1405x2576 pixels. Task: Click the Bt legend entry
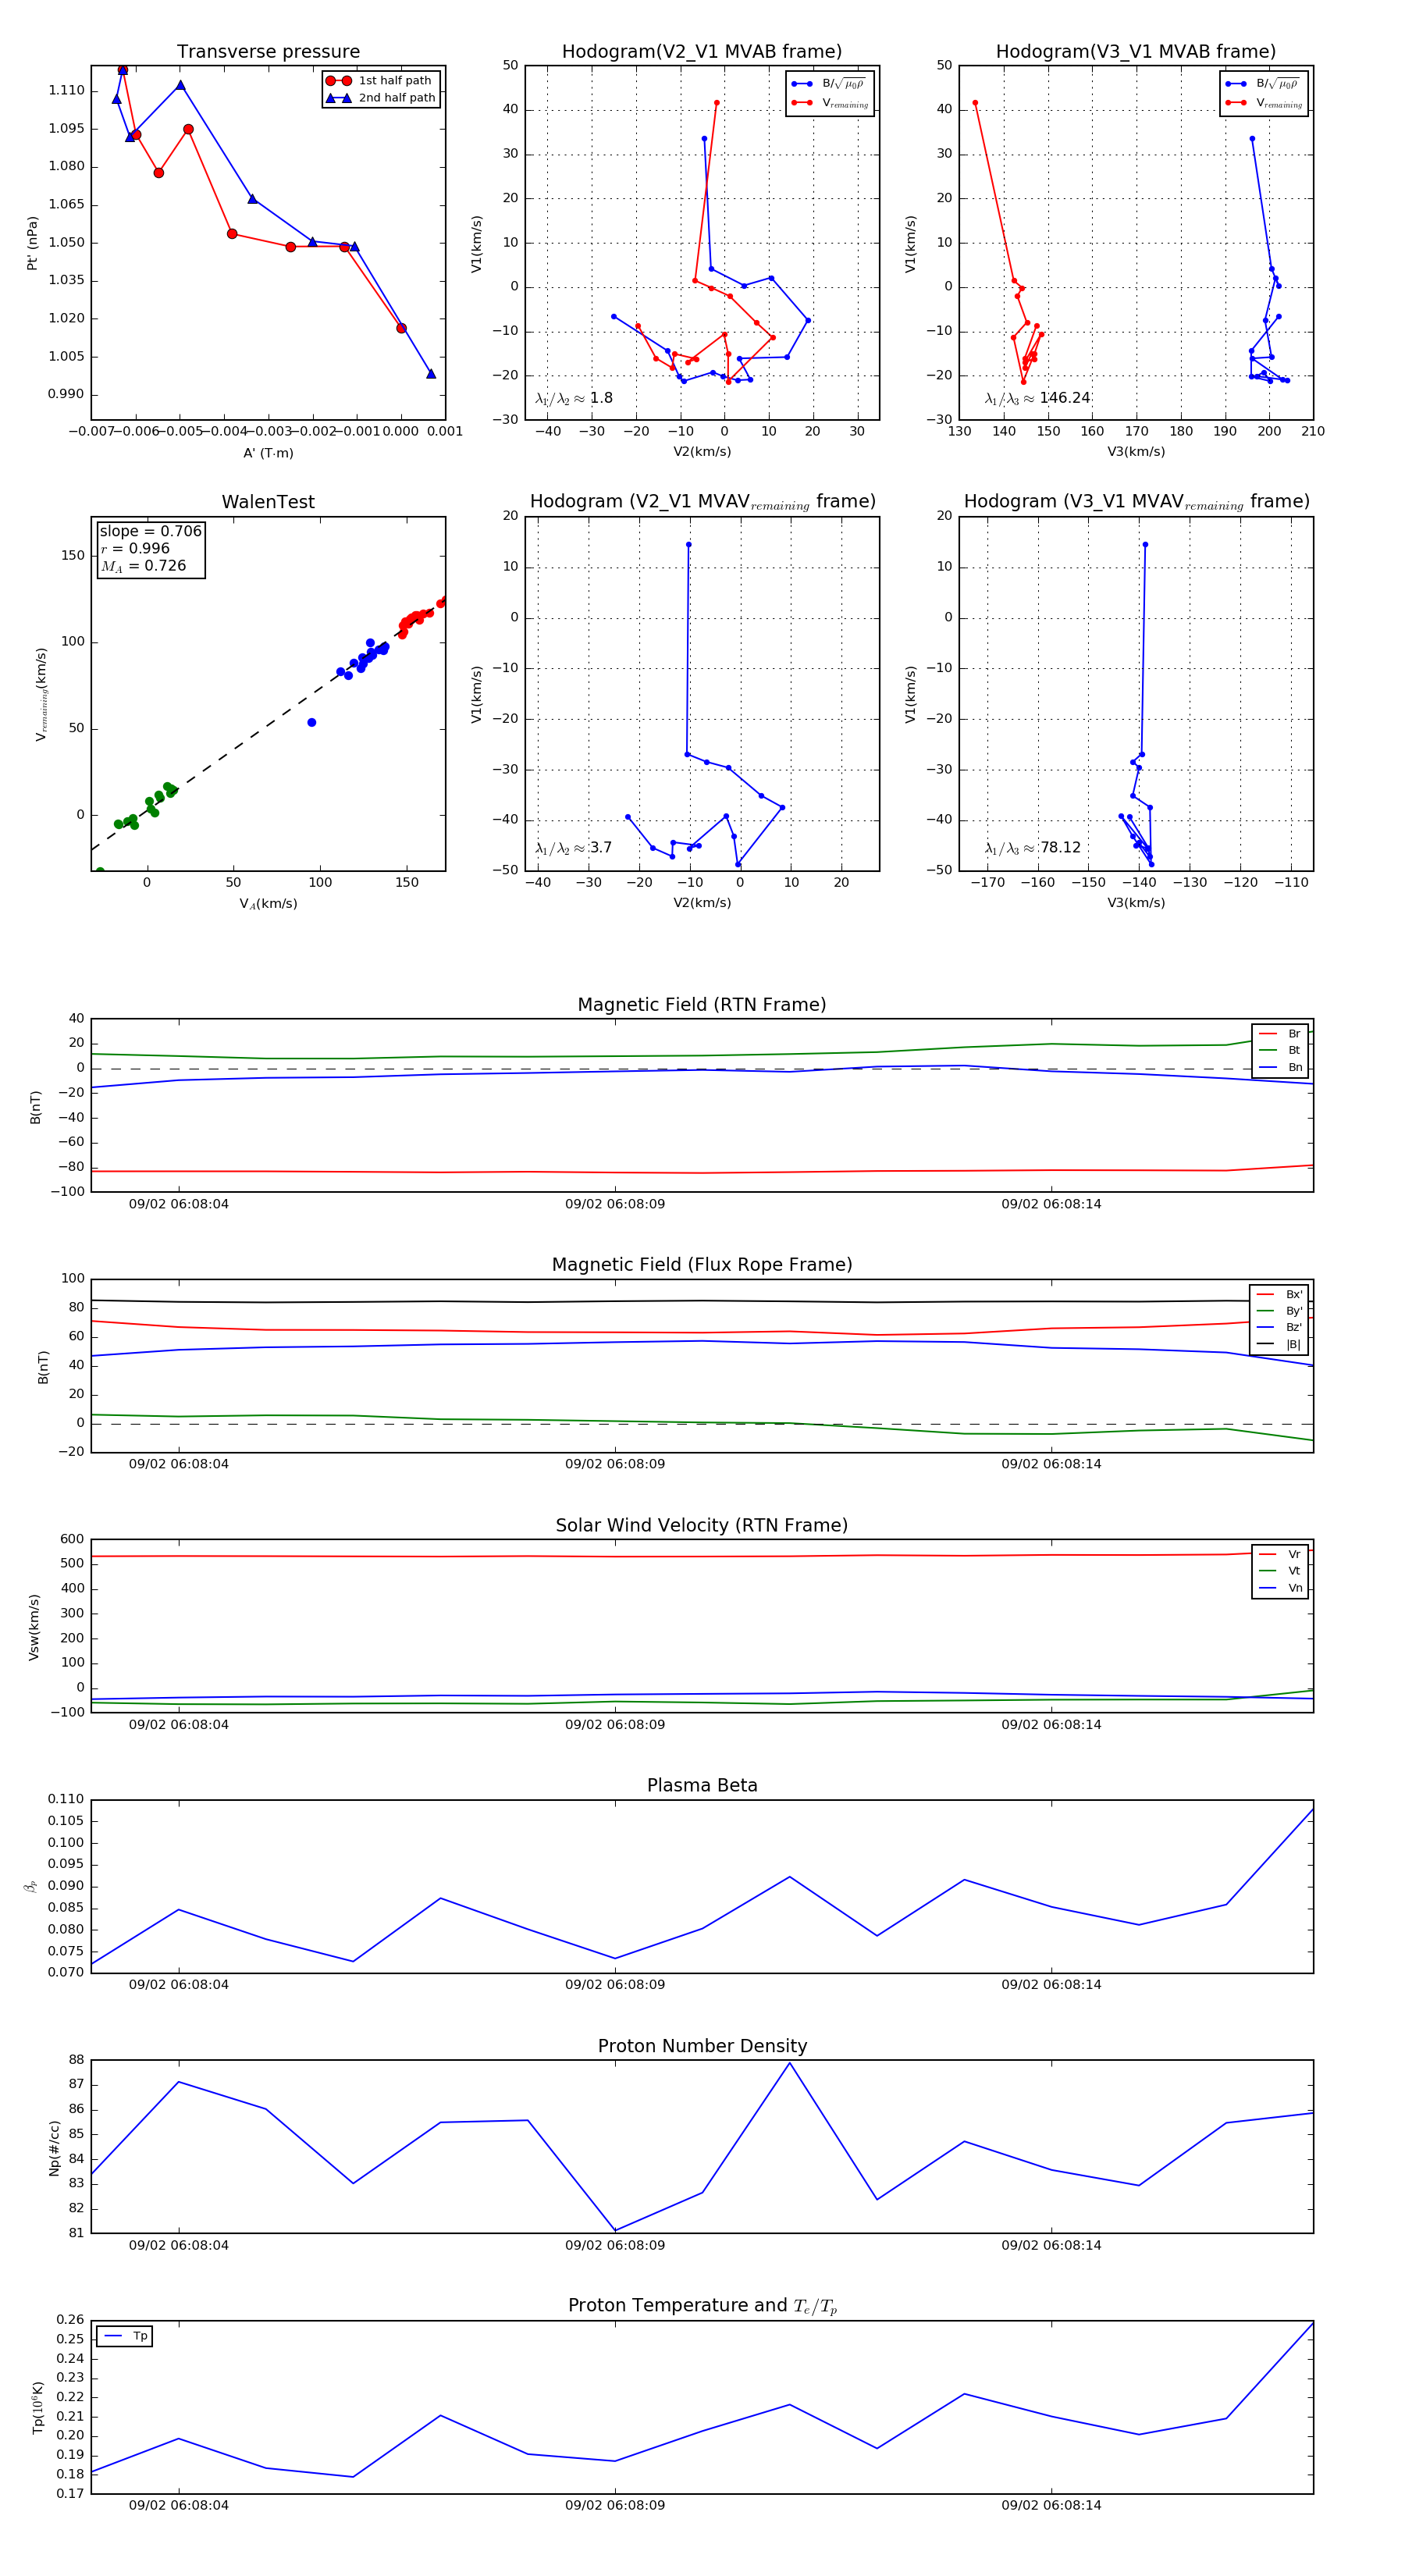[x=1281, y=1050]
